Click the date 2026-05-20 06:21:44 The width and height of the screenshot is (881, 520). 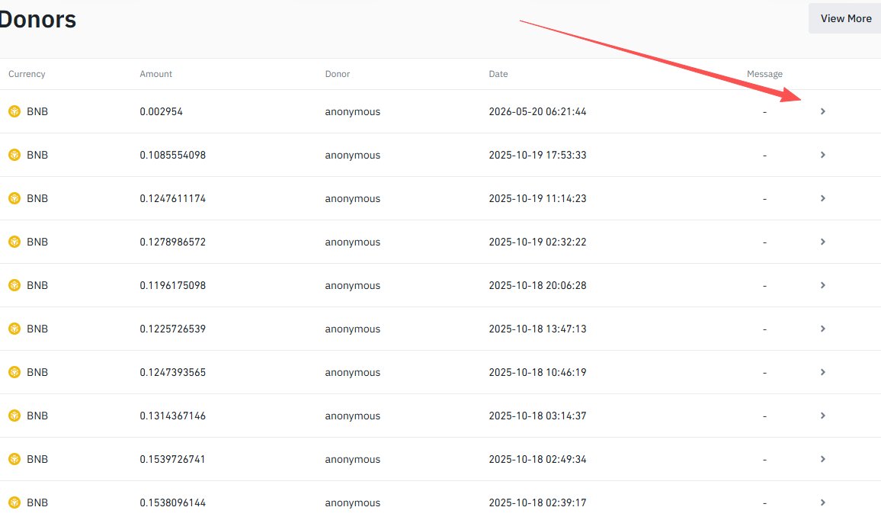click(x=538, y=111)
